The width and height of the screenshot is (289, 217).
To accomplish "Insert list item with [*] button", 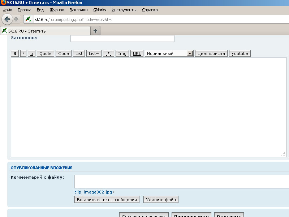I will [108, 54].
